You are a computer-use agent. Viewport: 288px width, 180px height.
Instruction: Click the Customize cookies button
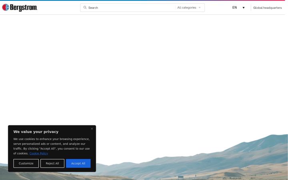(26, 163)
